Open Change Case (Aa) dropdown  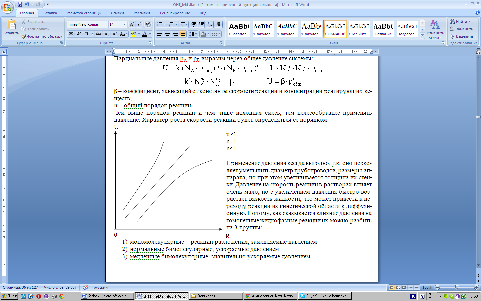[123, 34]
